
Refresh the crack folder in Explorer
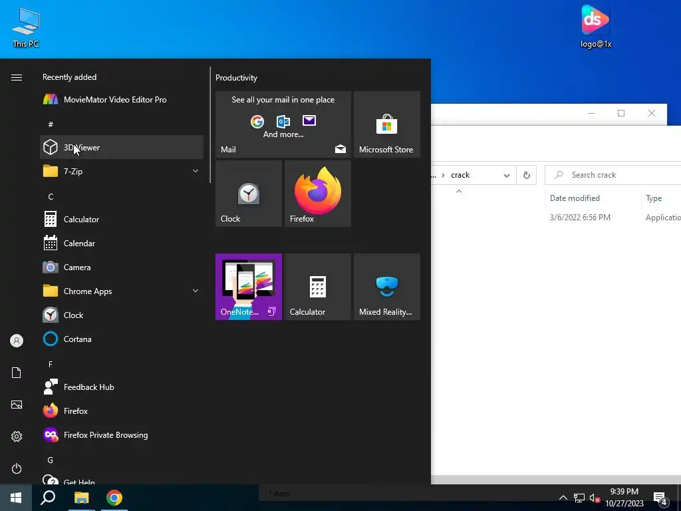click(x=527, y=175)
